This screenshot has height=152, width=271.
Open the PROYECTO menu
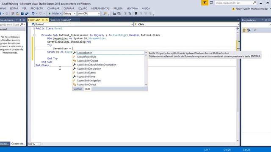pos(37,8)
